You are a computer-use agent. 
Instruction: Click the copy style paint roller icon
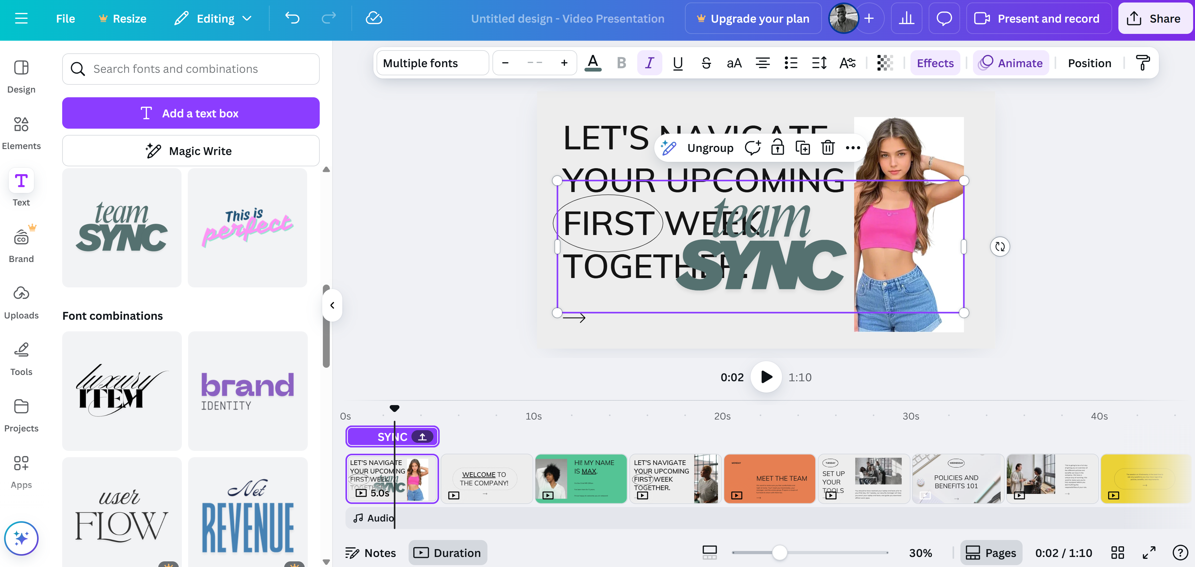pyautogui.click(x=1142, y=63)
